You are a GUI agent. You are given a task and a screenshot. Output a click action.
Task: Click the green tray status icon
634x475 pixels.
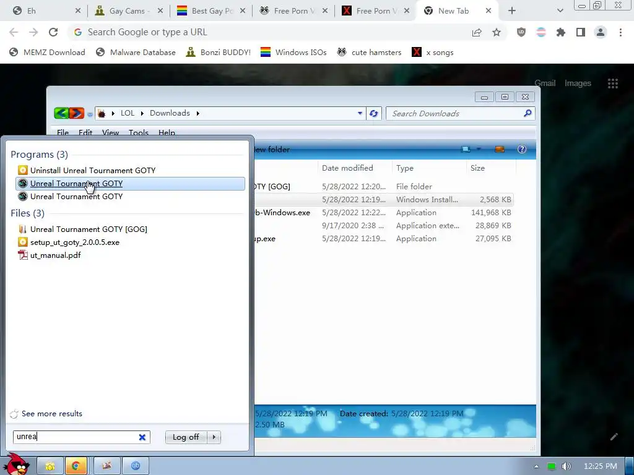click(551, 466)
